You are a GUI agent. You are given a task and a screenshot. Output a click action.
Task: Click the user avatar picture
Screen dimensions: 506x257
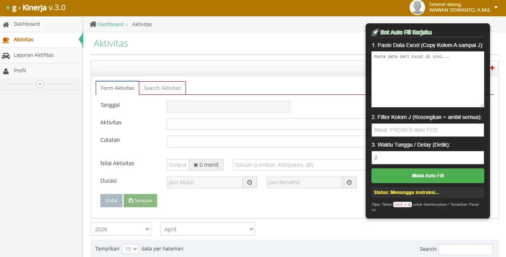pyautogui.click(x=417, y=7)
